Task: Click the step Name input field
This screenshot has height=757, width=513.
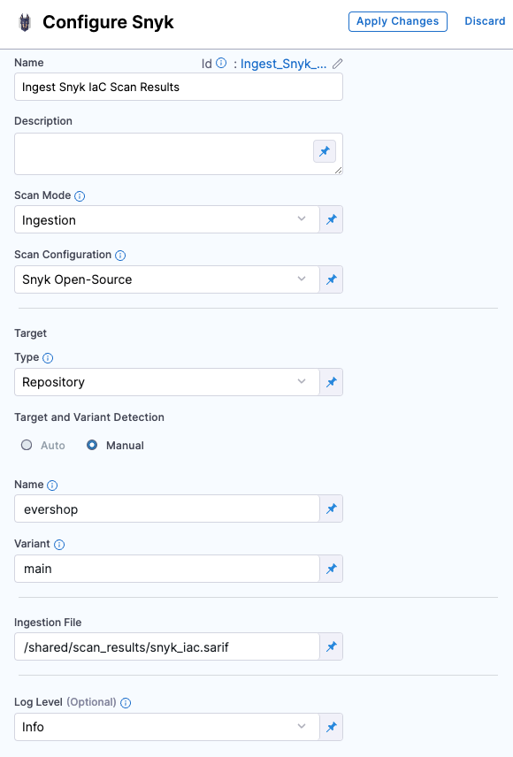Action: click(x=179, y=87)
